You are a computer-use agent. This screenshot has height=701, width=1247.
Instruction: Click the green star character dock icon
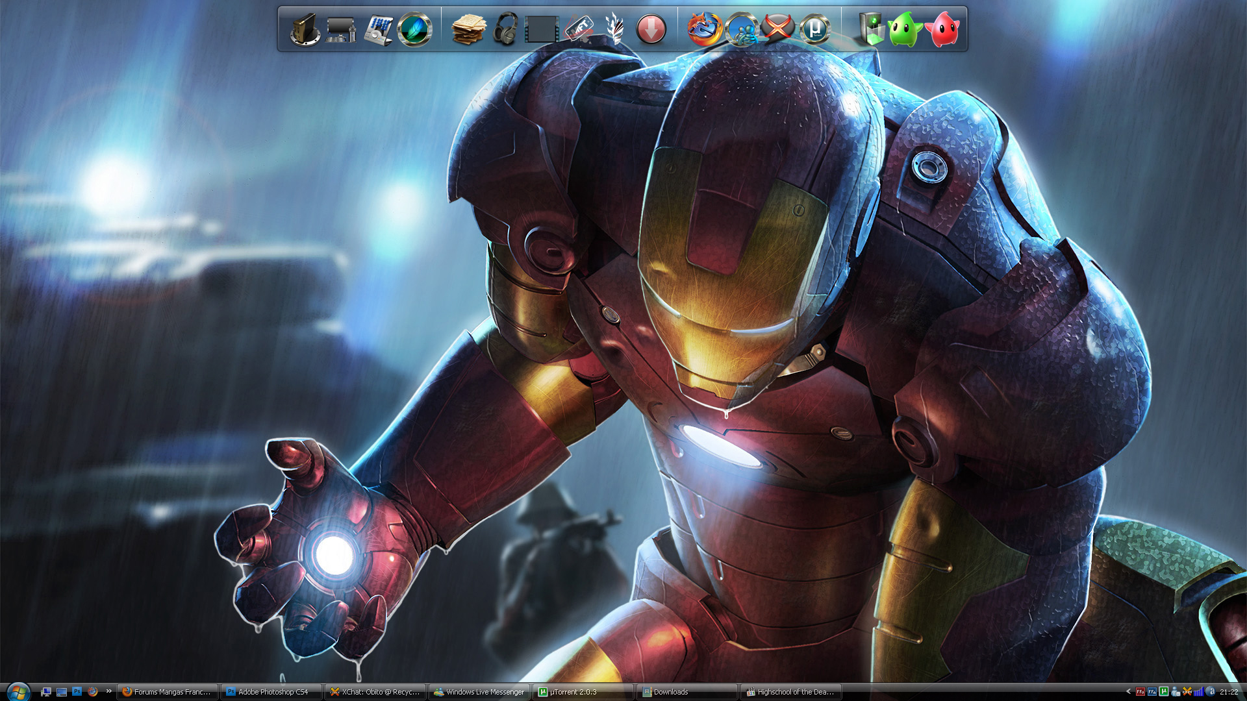905,30
